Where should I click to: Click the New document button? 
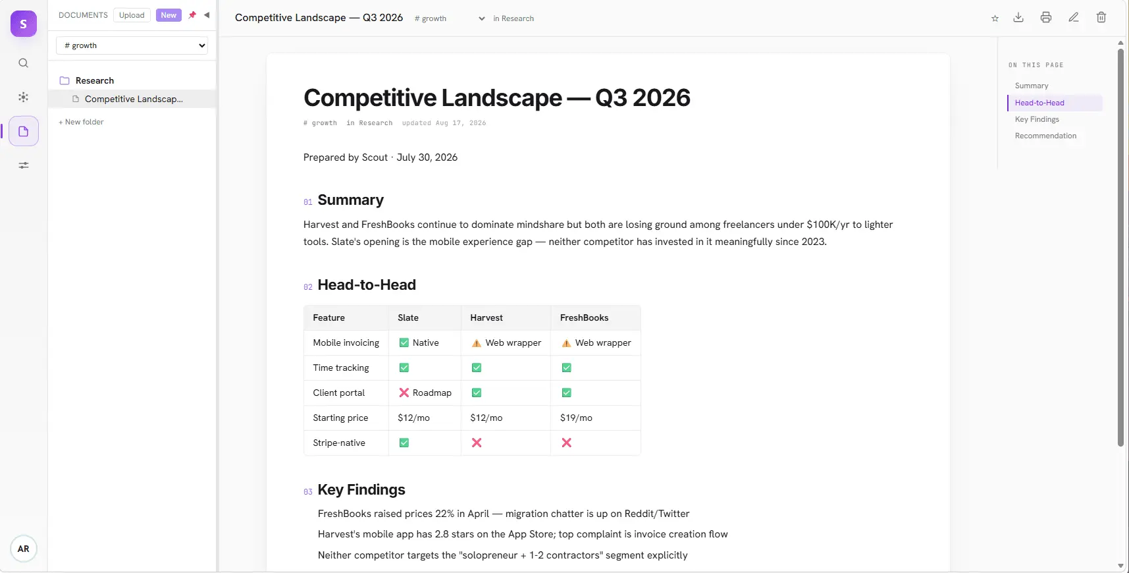tap(169, 15)
